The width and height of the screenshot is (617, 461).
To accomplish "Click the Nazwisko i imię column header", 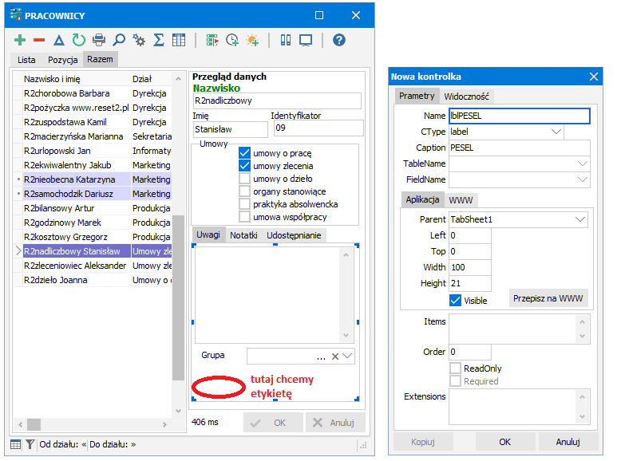I will tap(77, 79).
